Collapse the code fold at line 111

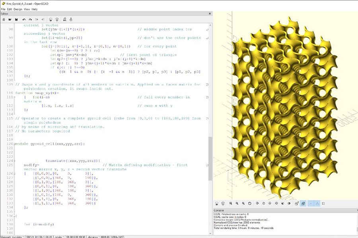point(15,97)
